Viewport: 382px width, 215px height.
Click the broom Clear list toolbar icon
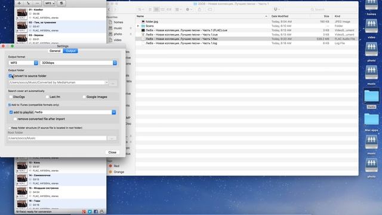pos(28,3)
